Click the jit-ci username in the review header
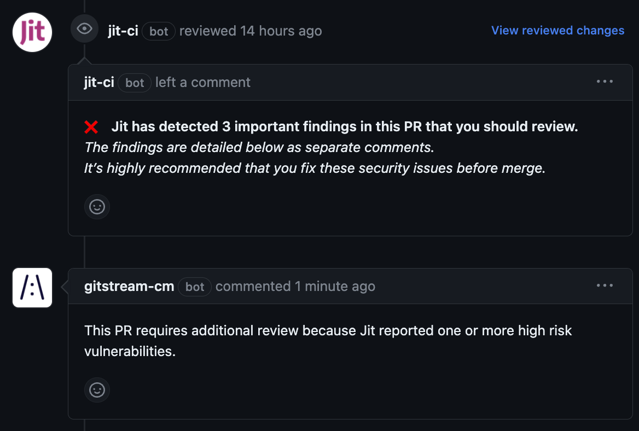639x431 pixels. pyautogui.click(x=123, y=31)
